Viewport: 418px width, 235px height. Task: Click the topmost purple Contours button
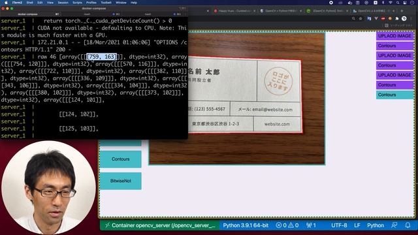[394, 46]
